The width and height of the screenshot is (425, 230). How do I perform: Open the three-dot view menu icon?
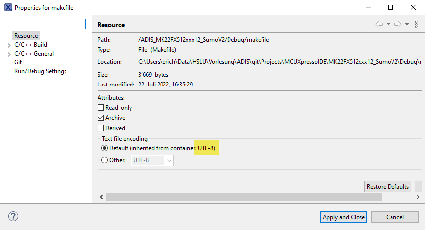point(416,24)
